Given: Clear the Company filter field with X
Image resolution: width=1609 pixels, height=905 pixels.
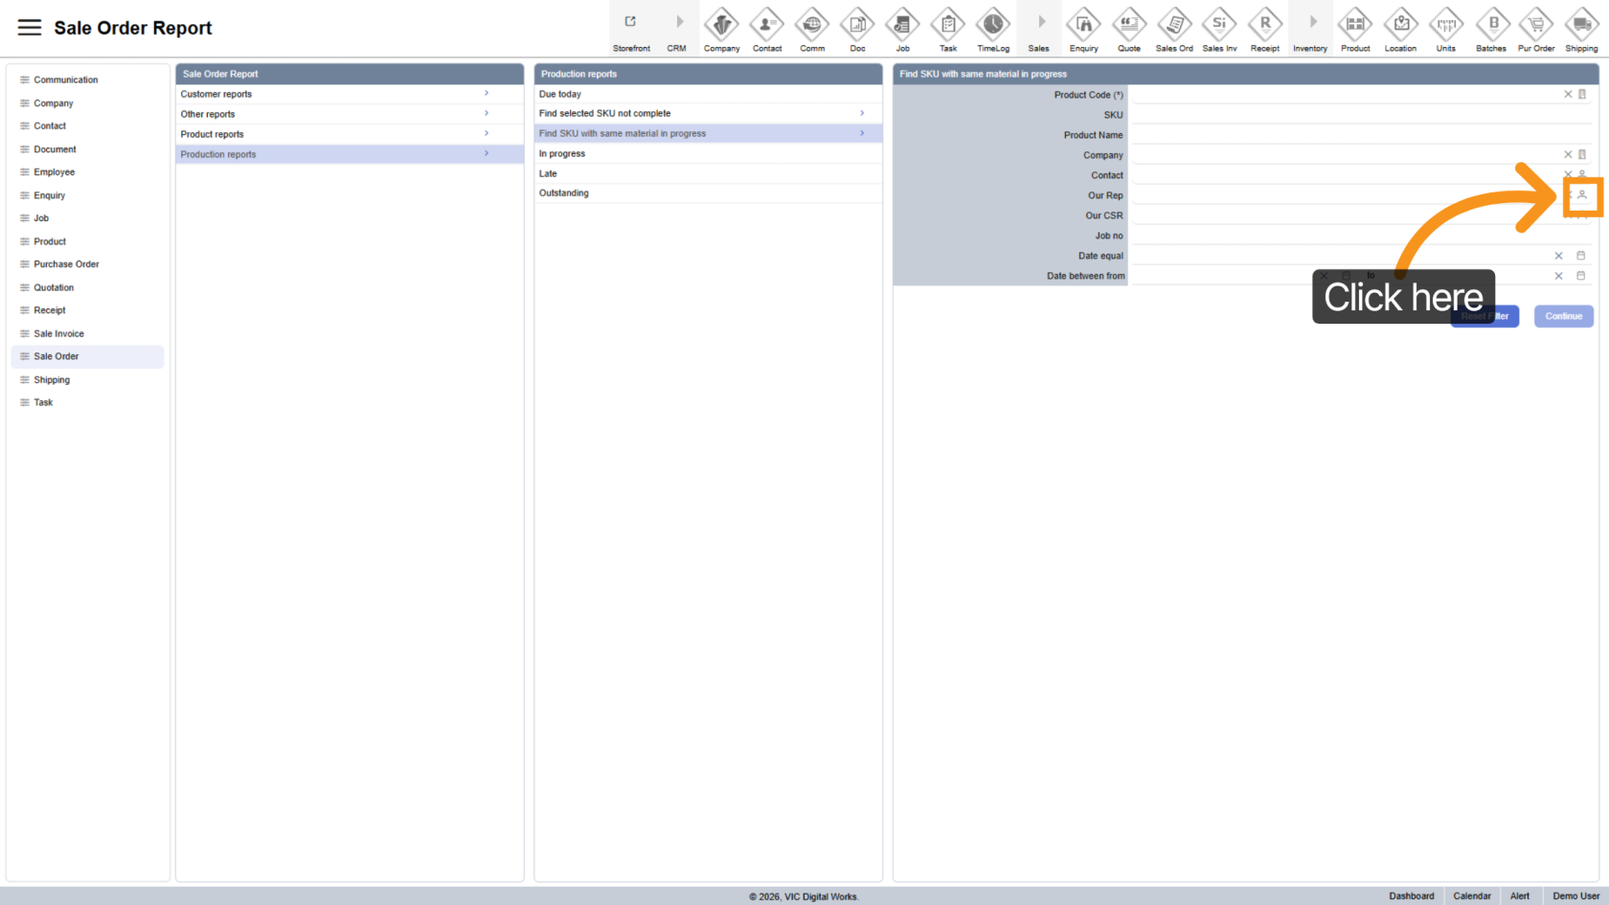Looking at the screenshot, I should pos(1568,155).
